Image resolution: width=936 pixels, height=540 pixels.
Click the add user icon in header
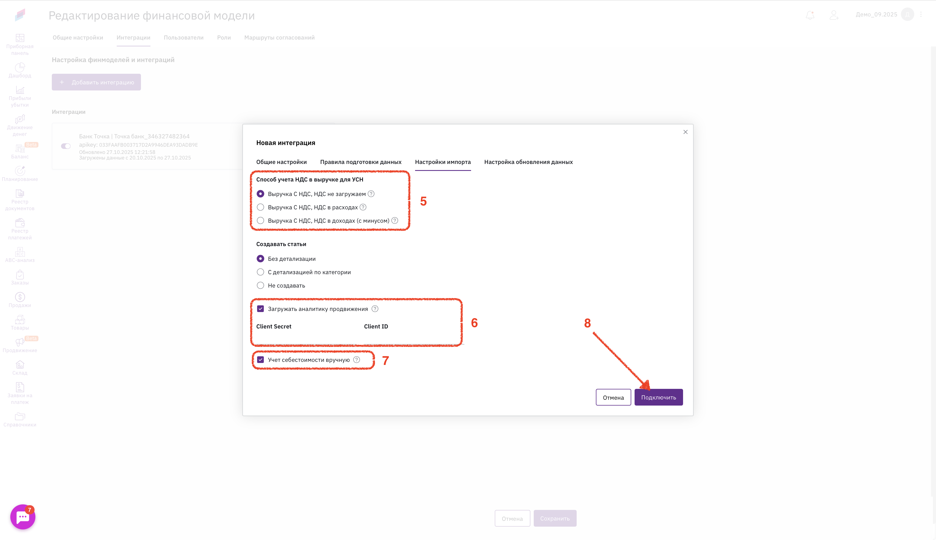[x=833, y=15]
